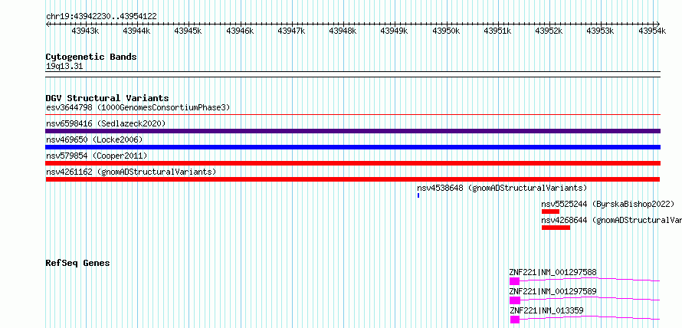Open ZNF221|NM_001297588 transcript label
The height and width of the screenshot is (328, 682).
click(x=552, y=273)
